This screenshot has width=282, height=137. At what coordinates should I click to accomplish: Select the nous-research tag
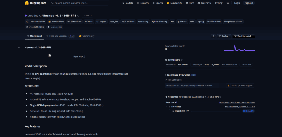(128, 22)
